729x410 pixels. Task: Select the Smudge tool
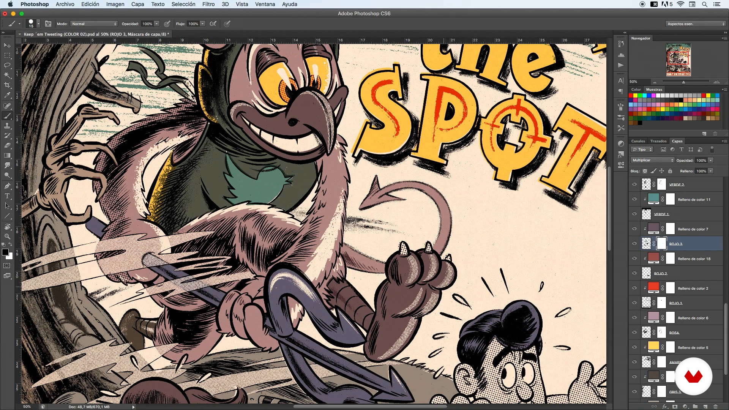click(x=7, y=165)
